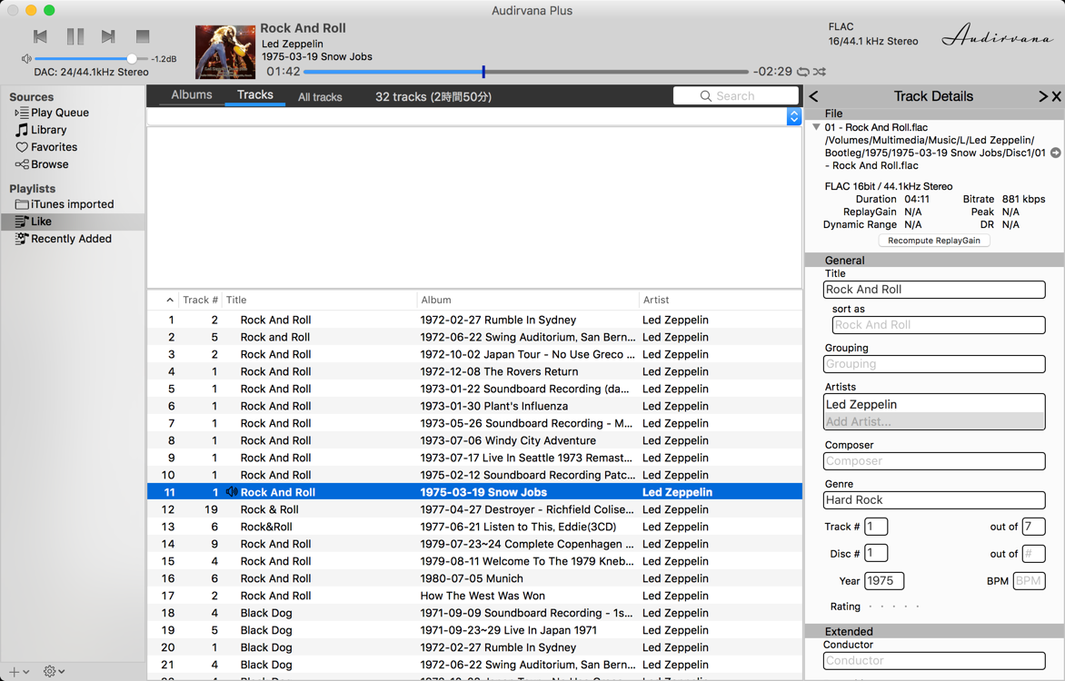The image size is (1065, 681).
Task: Open the filter combo box dropdown arrows
Action: [794, 116]
